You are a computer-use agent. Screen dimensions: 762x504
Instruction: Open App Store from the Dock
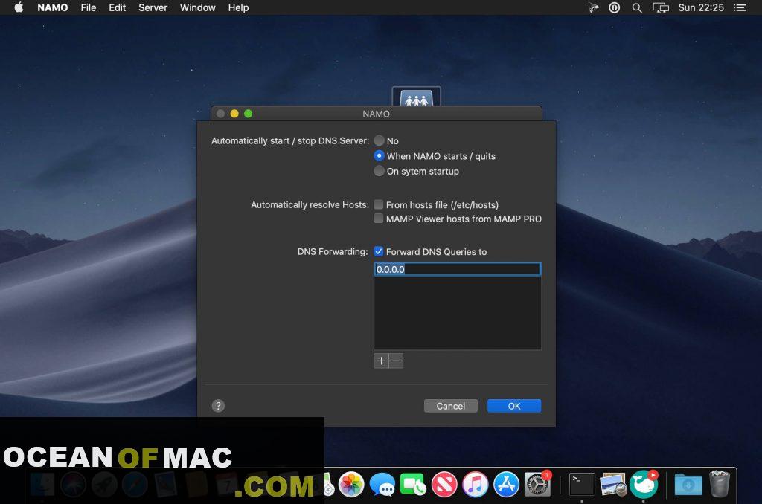click(x=506, y=485)
